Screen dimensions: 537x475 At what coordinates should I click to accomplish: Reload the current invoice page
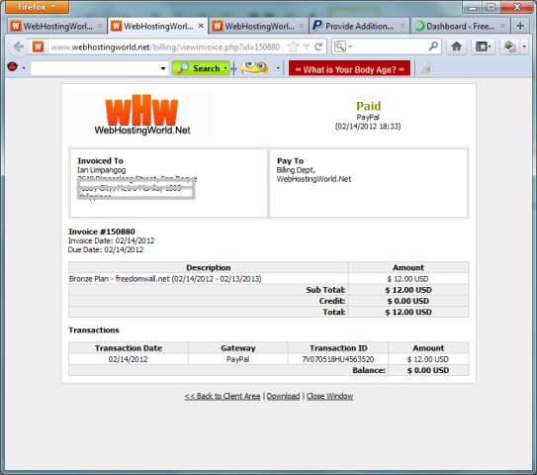[318, 47]
